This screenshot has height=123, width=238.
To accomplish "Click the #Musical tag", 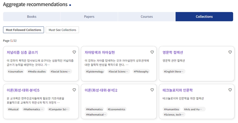I will click(13, 109).
